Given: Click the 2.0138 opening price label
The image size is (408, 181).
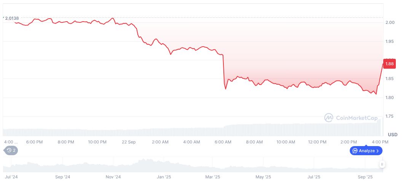Looking at the screenshot, I should click(x=11, y=18).
